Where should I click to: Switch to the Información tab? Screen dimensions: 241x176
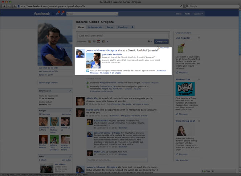(x=95, y=27)
